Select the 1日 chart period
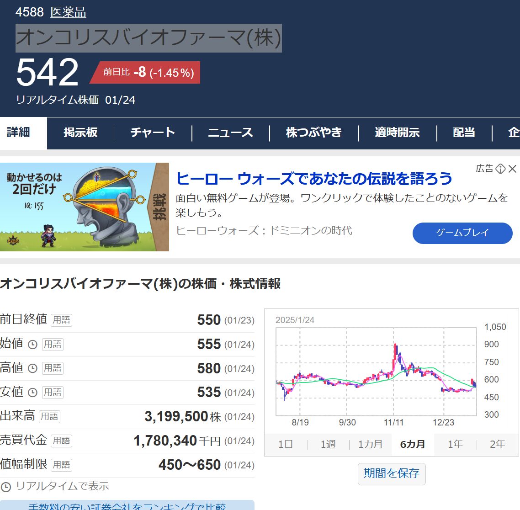 (x=286, y=444)
